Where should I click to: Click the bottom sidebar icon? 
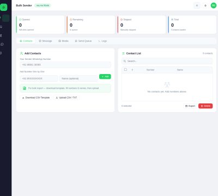1,53
